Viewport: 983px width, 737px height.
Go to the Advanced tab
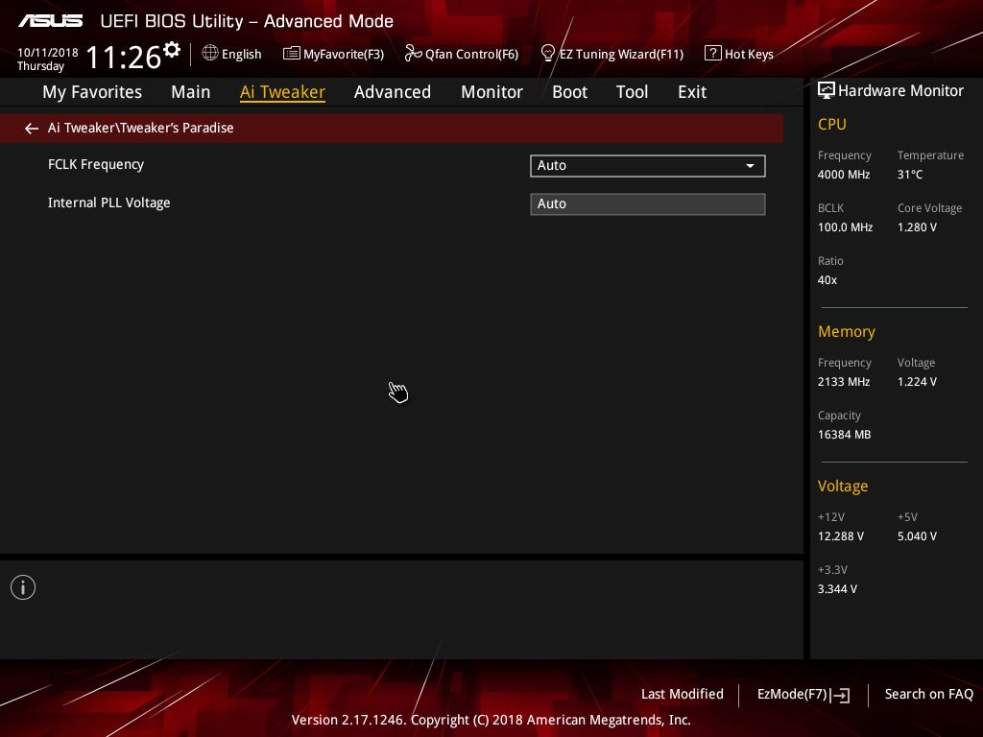[393, 92]
